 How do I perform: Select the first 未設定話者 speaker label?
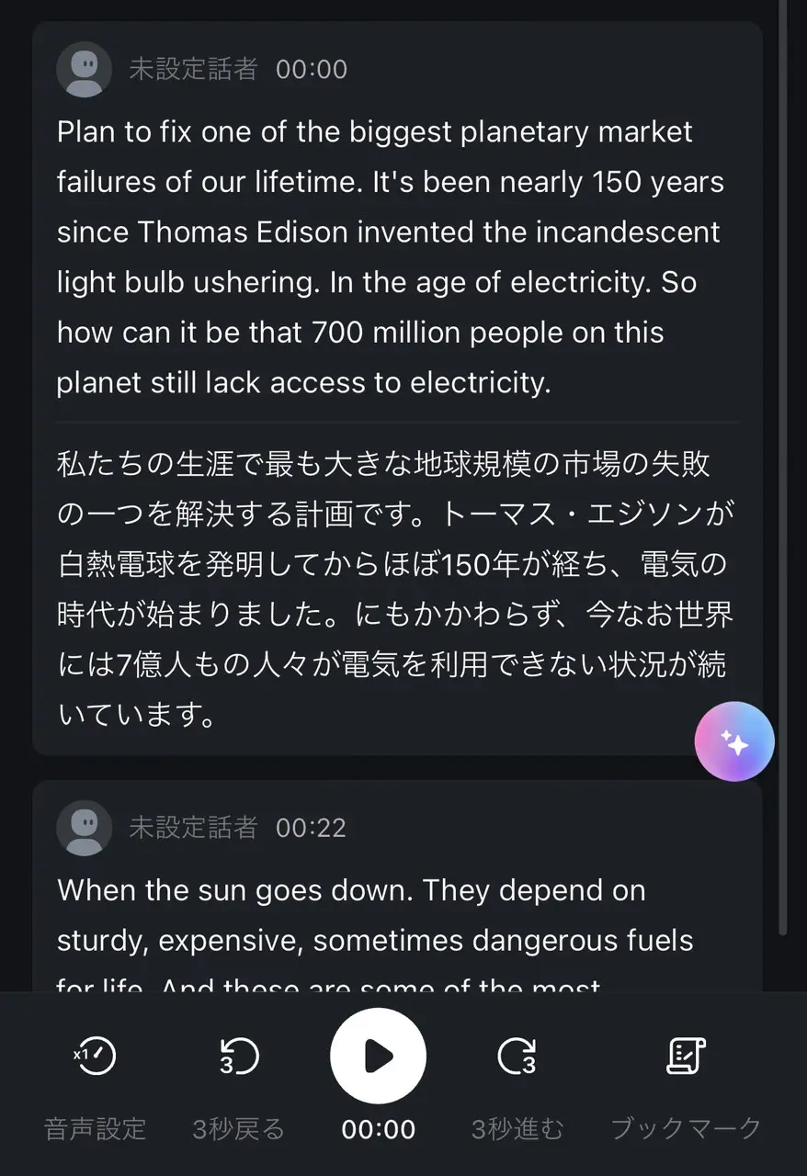tap(193, 69)
